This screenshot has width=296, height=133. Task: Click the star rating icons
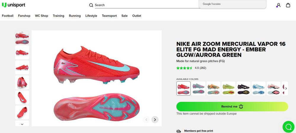point(184,68)
